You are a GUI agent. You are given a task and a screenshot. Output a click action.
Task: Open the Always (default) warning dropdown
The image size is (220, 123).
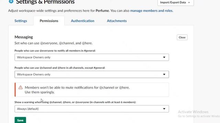(92, 109)
